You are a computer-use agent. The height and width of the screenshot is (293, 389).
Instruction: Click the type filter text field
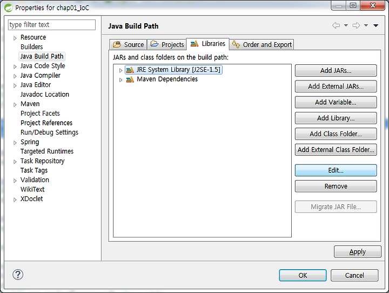point(52,25)
